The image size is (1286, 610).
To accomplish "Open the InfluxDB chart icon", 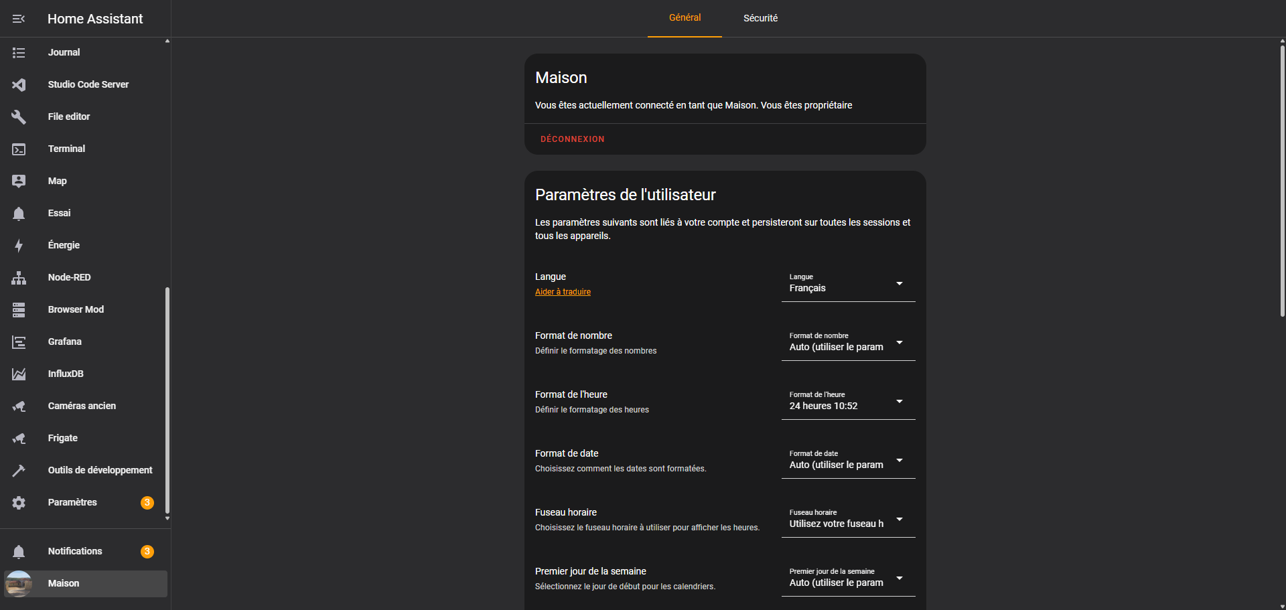I will pyautogui.click(x=19, y=374).
